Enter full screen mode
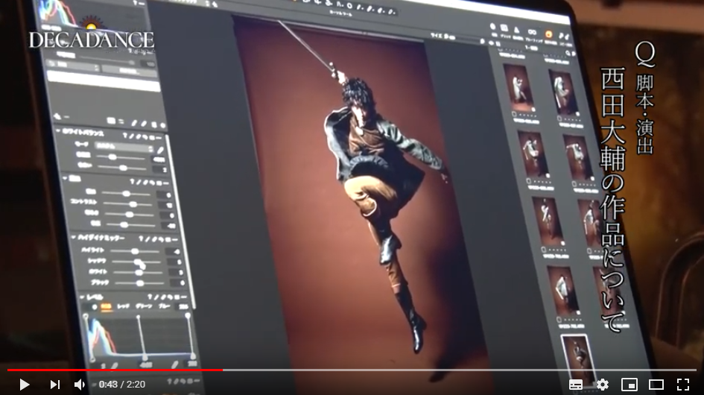The image size is (704, 395). click(x=683, y=385)
